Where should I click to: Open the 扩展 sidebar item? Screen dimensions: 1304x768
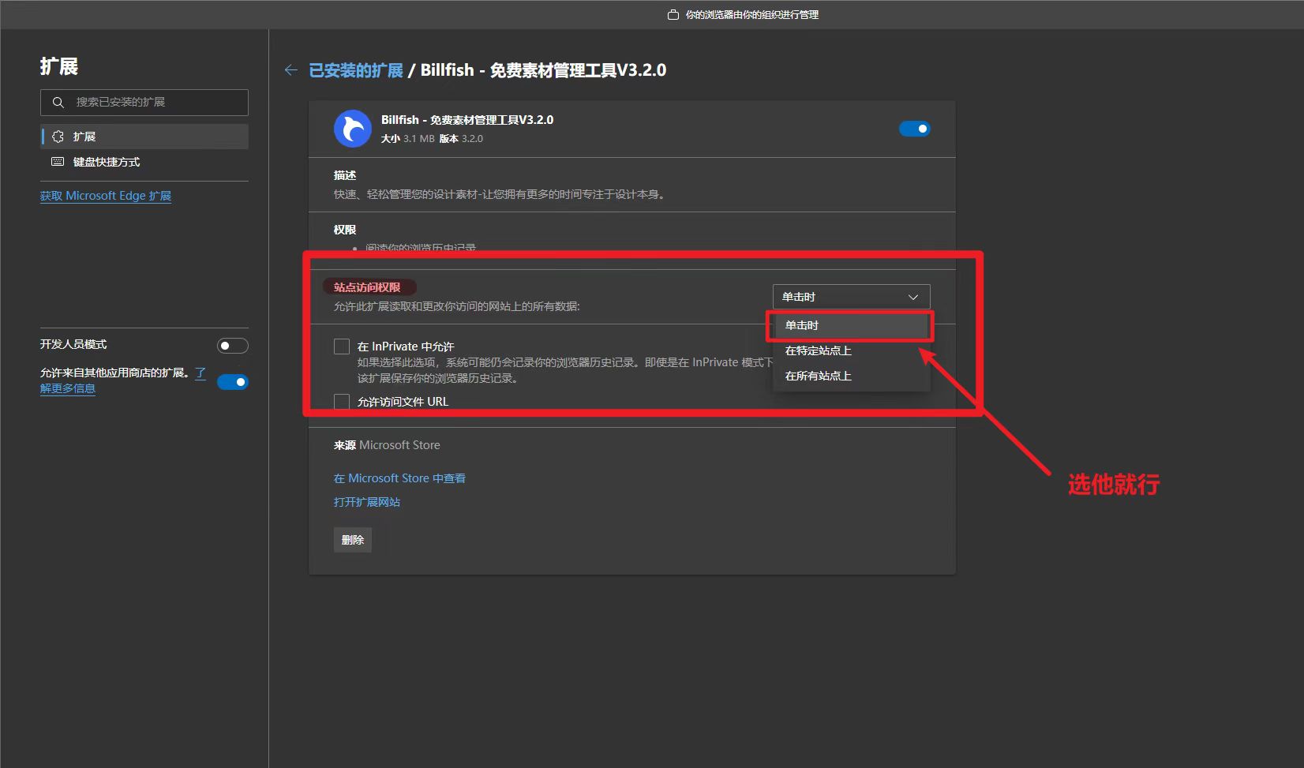pos(145,137)
